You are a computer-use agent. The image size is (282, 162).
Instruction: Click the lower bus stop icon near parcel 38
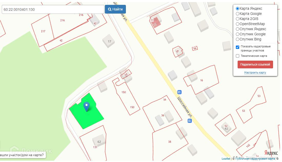(189, 121)
